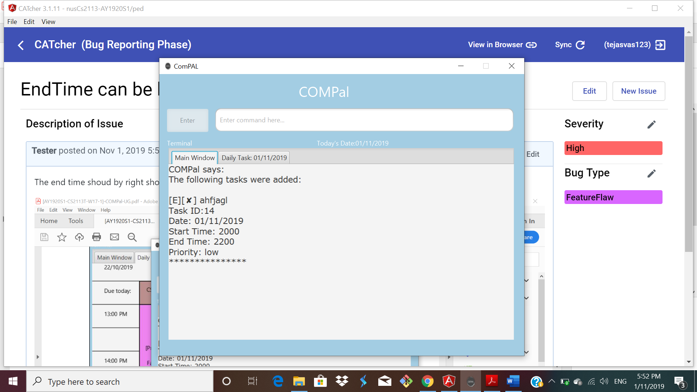Image resolution: width=697 pixels, height=392 pixels.
Task: Switch to Daily Task: 01/11/2019 tab
Action: pos(254,158)
